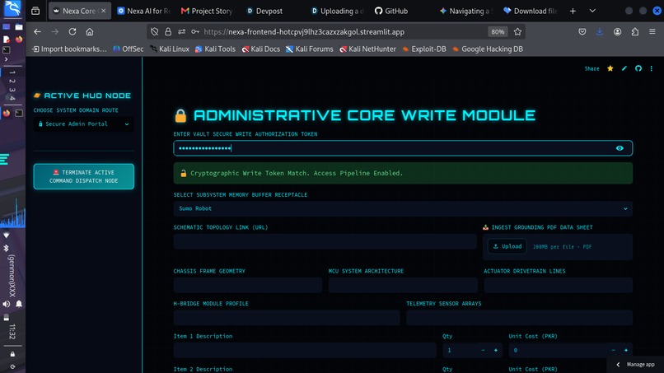Open the list all tabs chevron
The height and width of the screenshot is (373, 664).
click(x=592, y=11)
